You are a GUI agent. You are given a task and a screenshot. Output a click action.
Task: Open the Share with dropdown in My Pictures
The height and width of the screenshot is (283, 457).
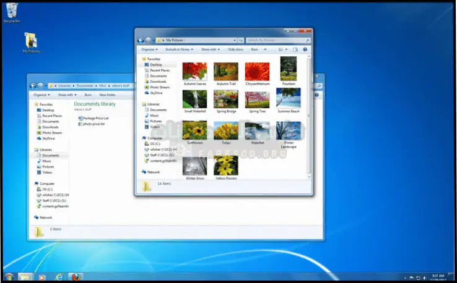pyautogui.click(x=211, y=49)
